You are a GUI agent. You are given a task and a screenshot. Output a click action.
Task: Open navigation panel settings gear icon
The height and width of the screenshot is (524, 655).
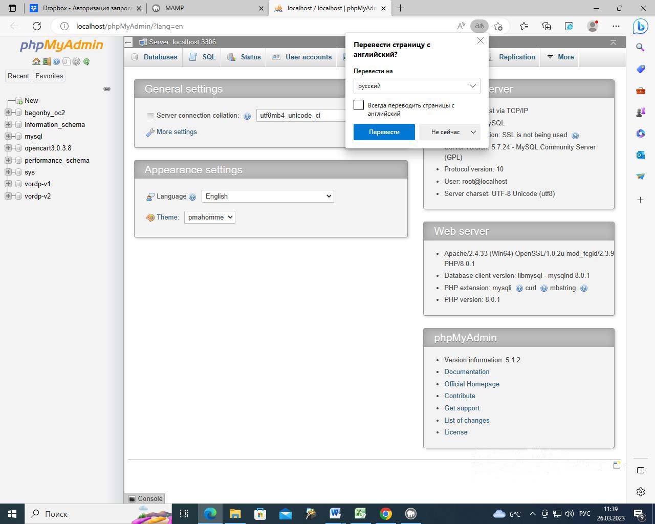click(76, 61)
